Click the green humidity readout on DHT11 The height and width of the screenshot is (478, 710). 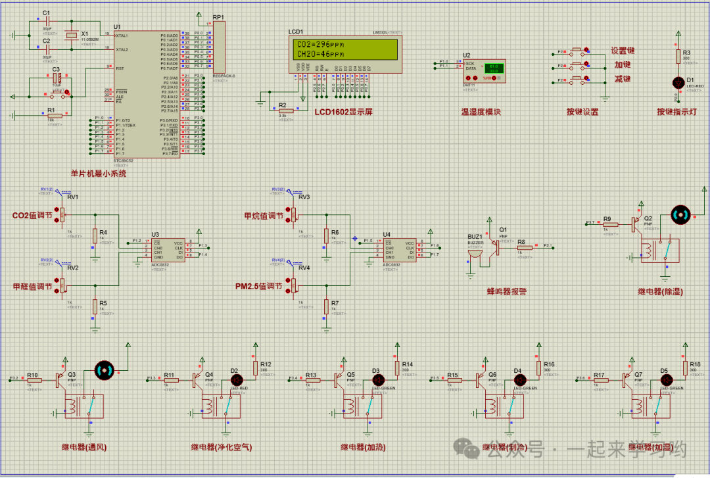coord(494,68)
